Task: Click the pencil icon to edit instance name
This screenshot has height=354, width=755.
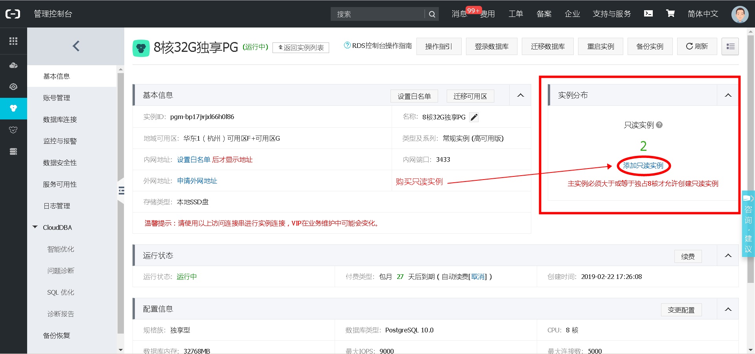Action: [x=474, y=117]
